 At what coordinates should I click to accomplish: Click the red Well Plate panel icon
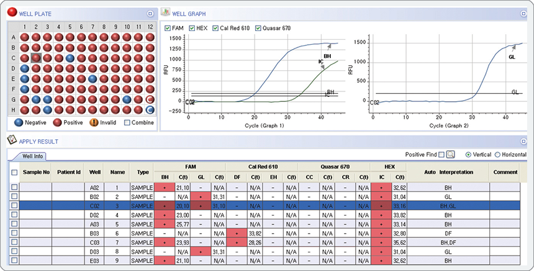(11, 12)
